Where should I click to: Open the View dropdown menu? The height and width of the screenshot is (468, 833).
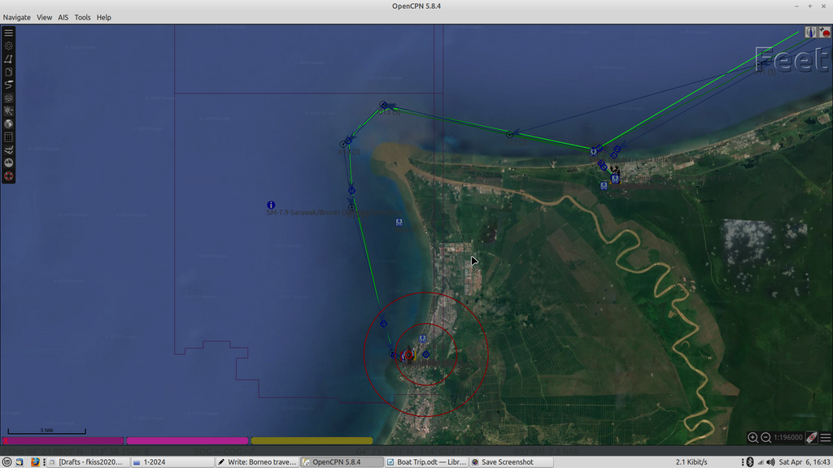[44, 17]
